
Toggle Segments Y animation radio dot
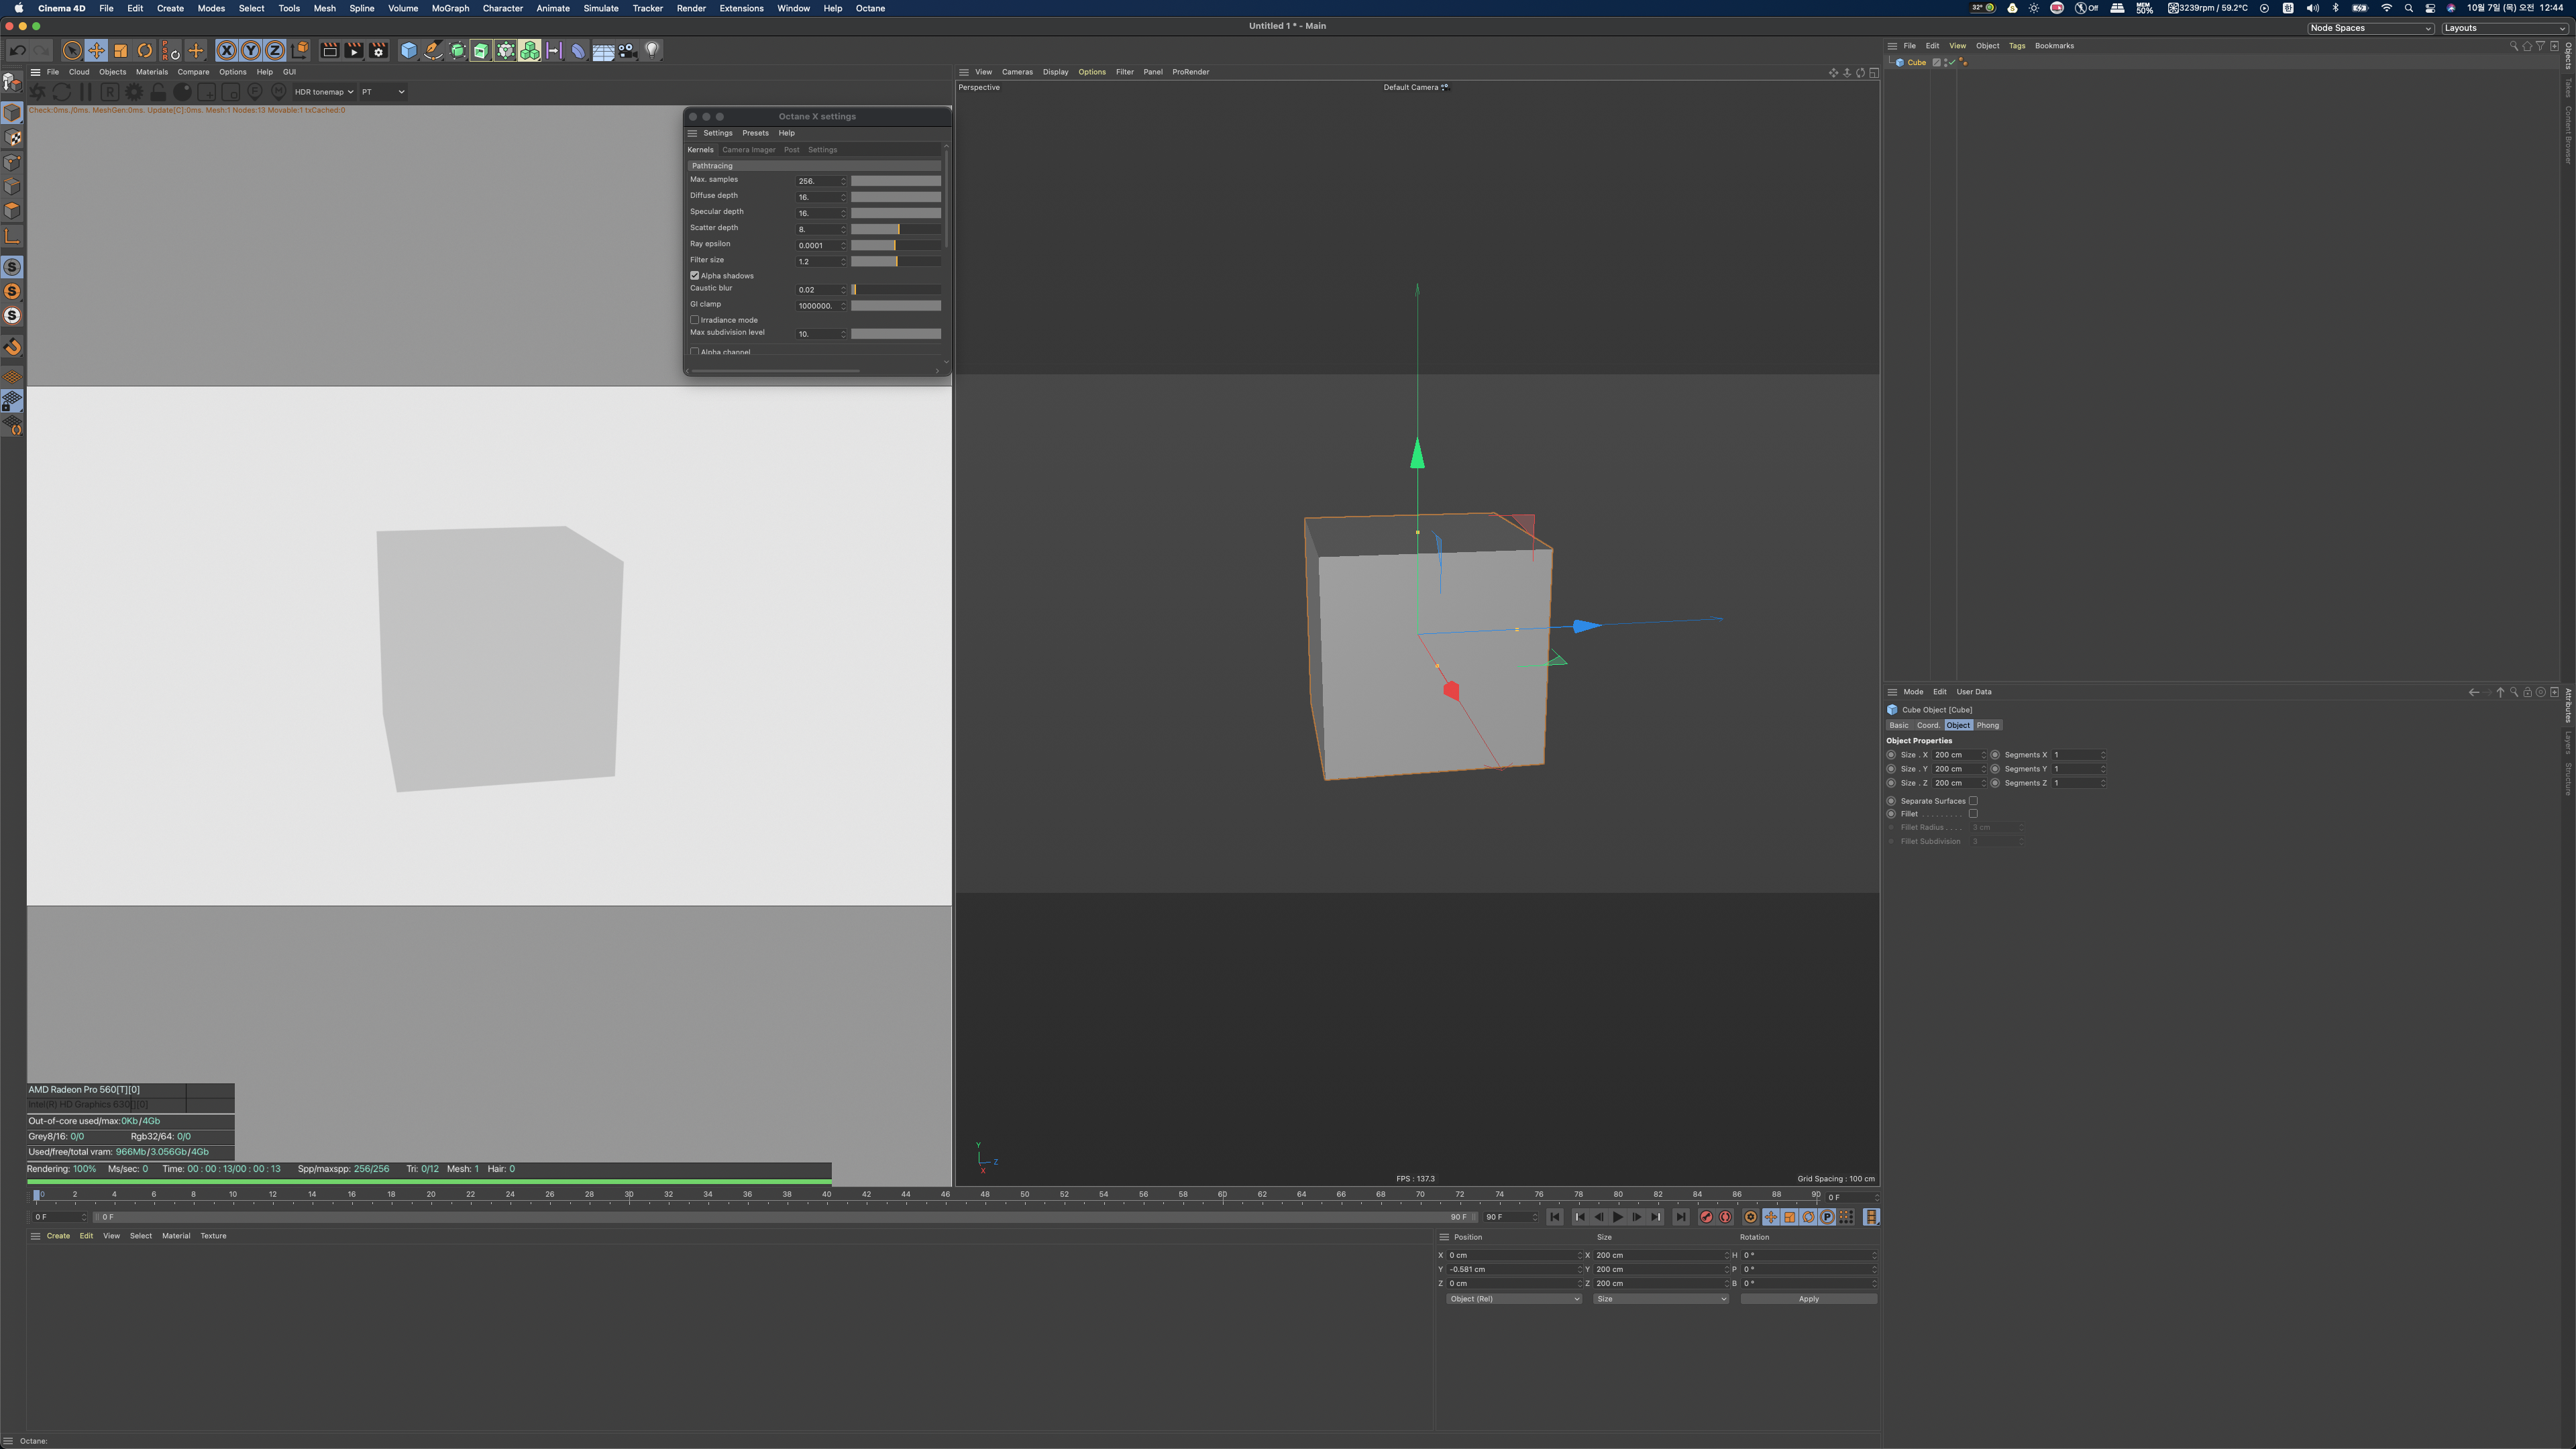[1995, 769]
